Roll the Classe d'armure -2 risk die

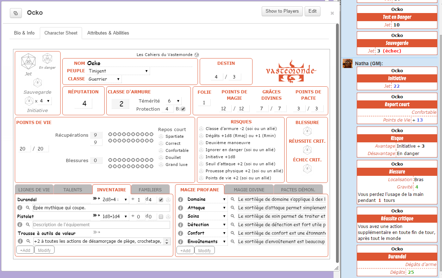[x=201, y=129]
